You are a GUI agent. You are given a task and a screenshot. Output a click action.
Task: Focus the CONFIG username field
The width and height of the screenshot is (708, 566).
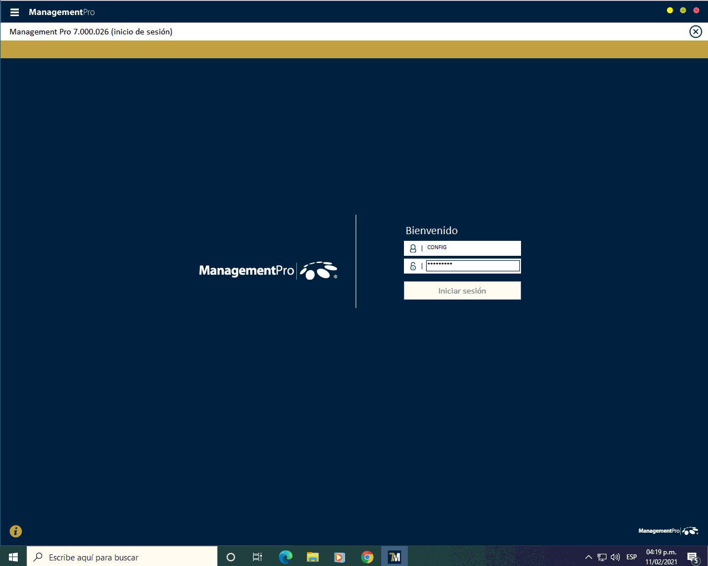click(x=472, y=247)
